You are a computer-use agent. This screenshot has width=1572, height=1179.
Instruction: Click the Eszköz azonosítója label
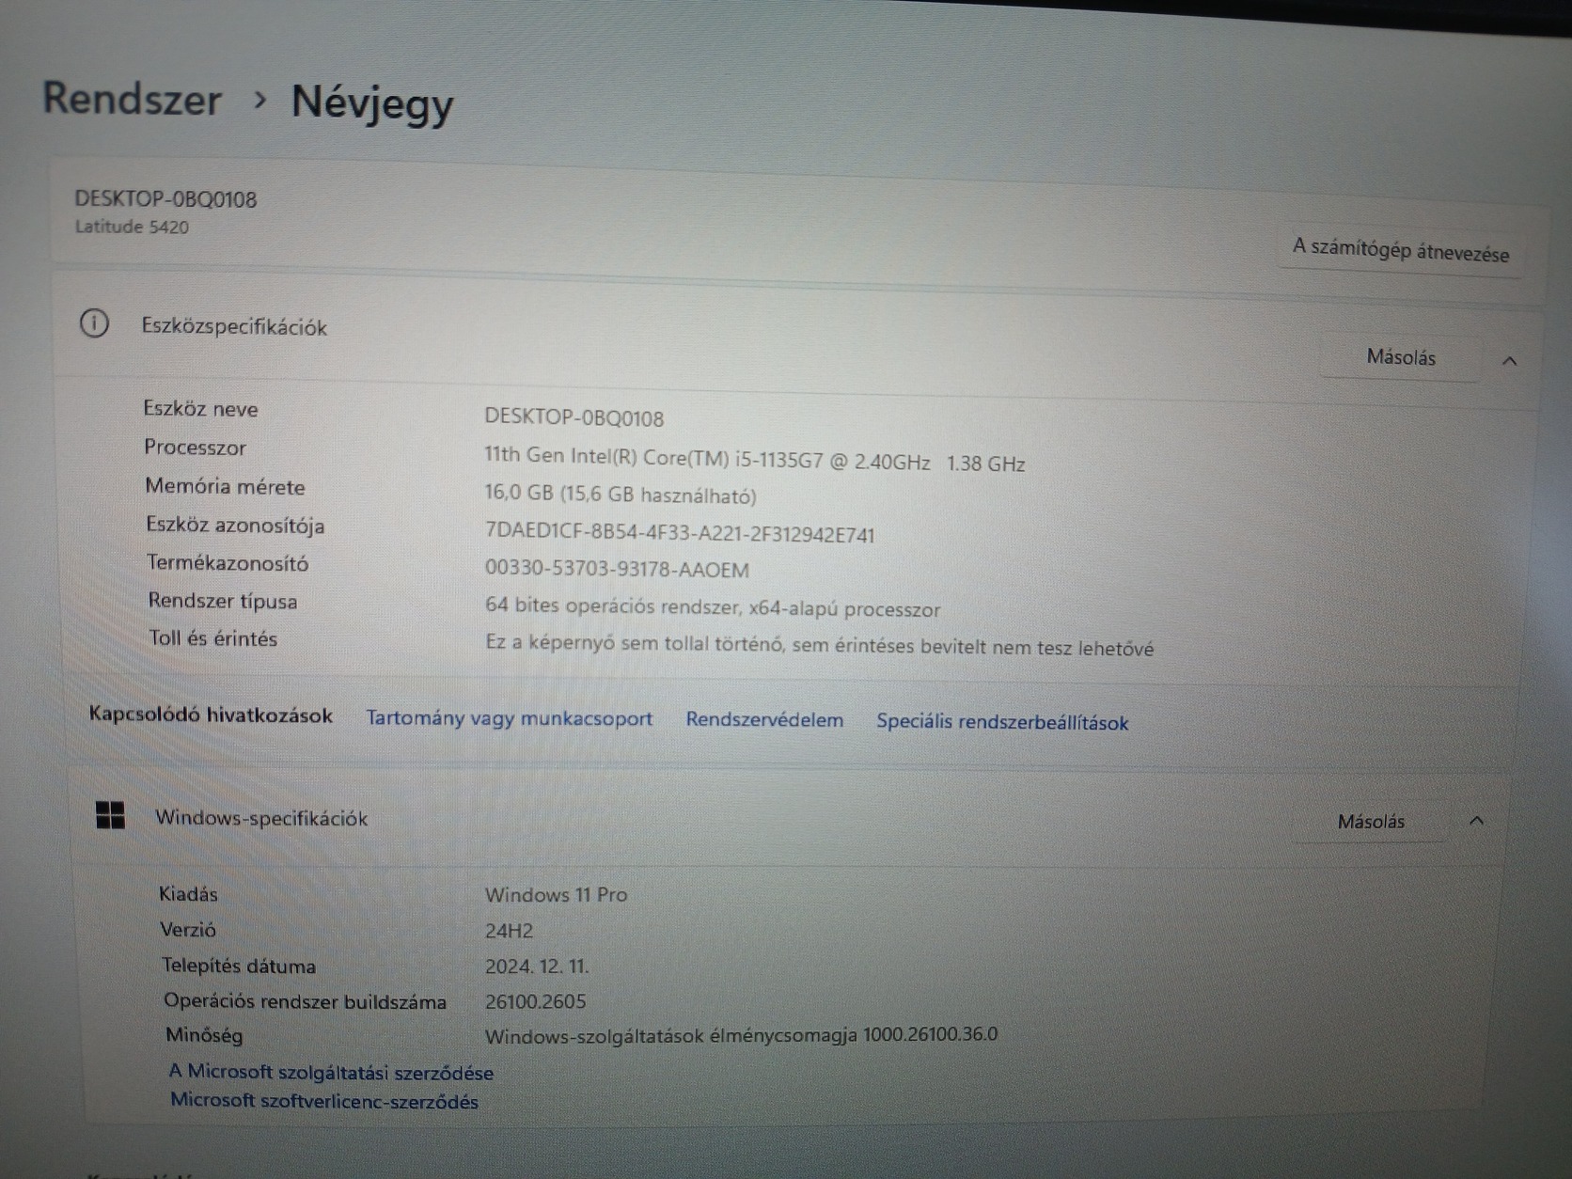(235, 525)
